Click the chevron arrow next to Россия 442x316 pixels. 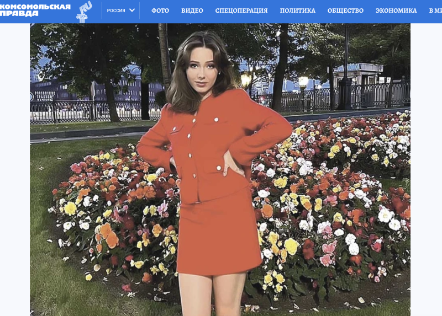132,10
